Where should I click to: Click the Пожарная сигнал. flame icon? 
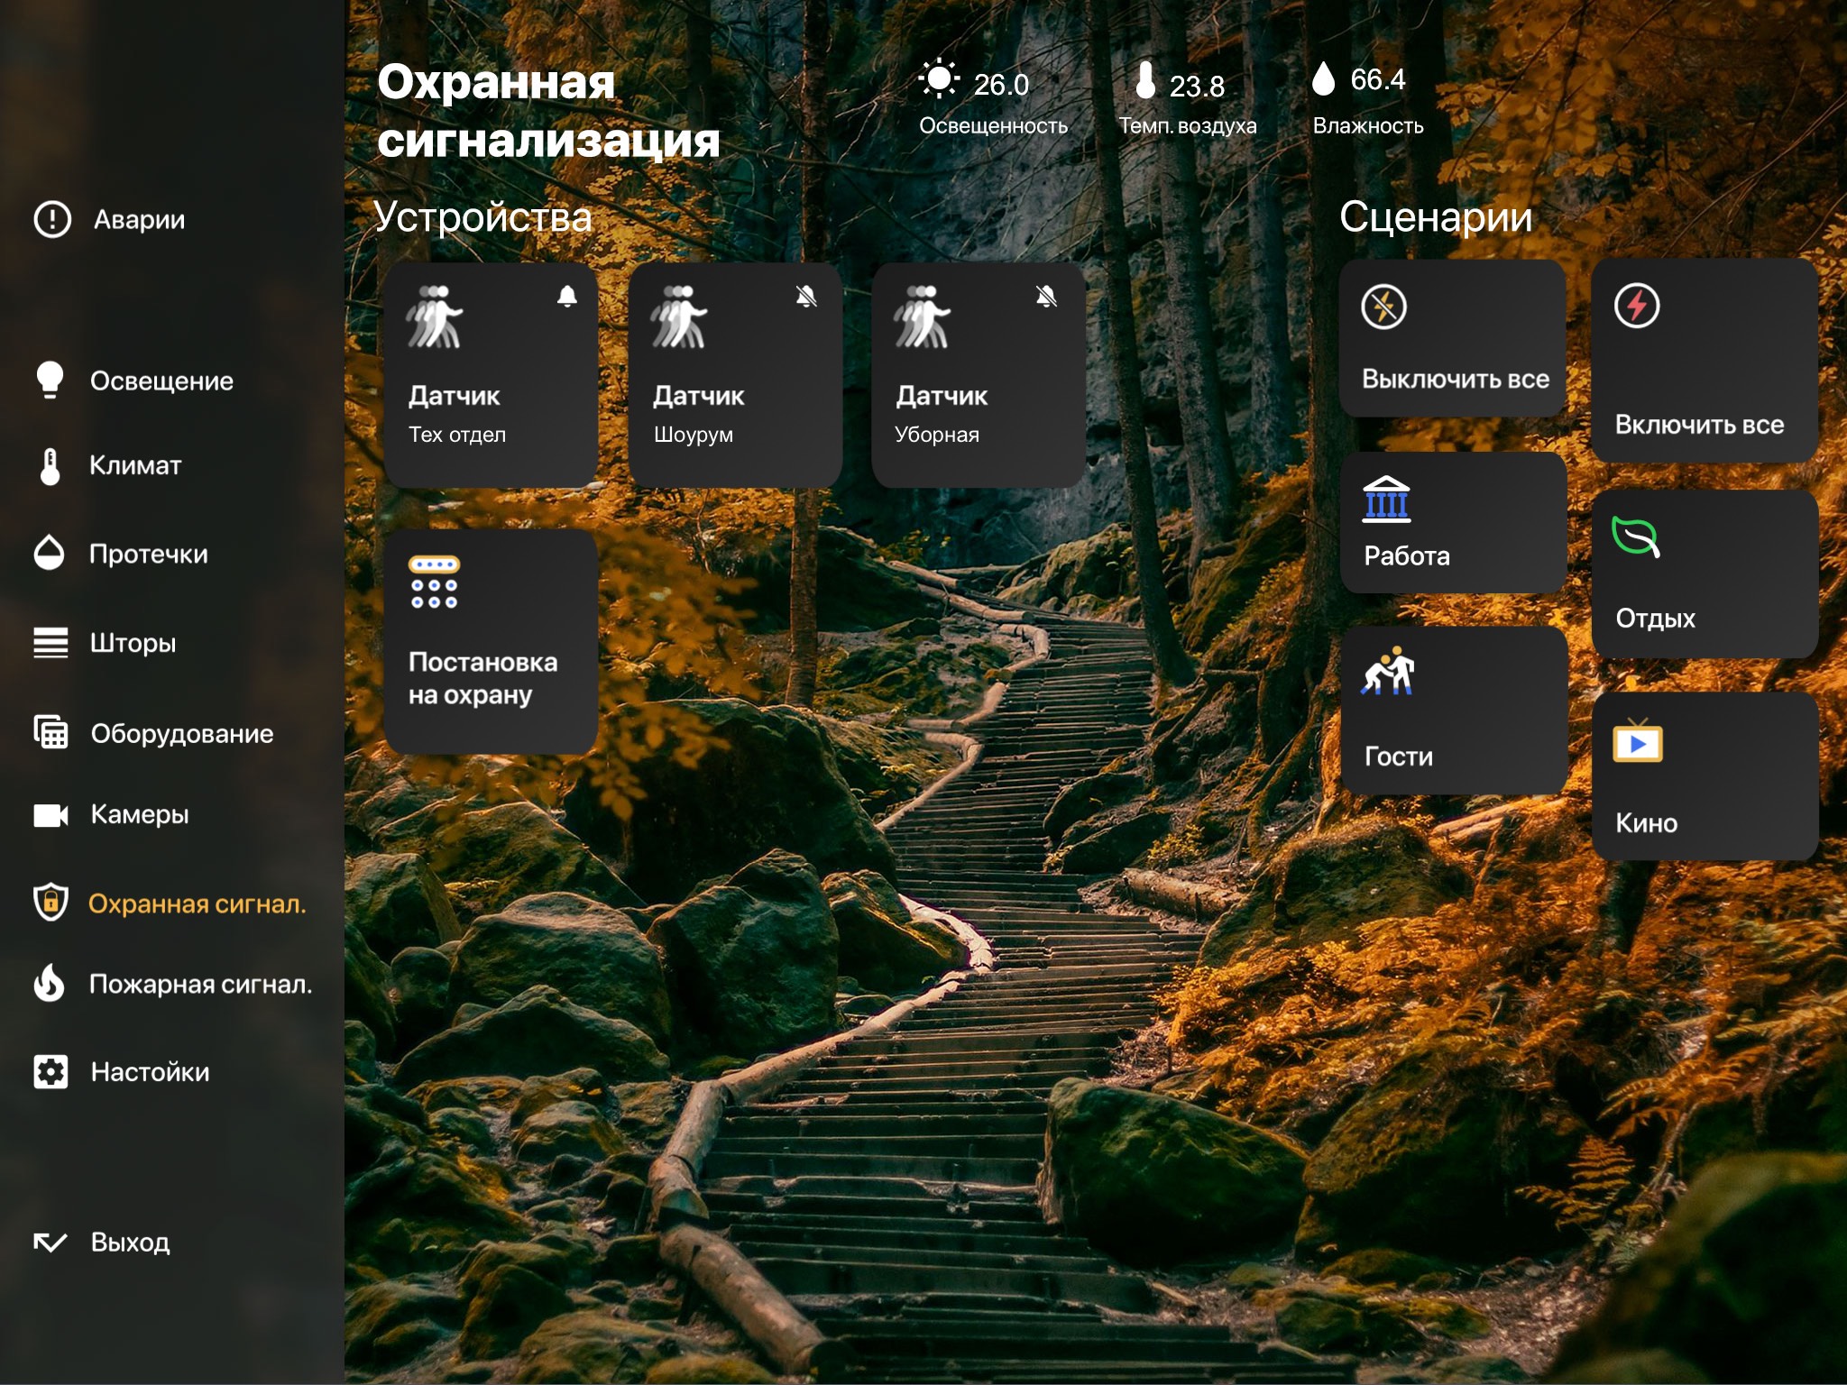(x=50, y=983)
